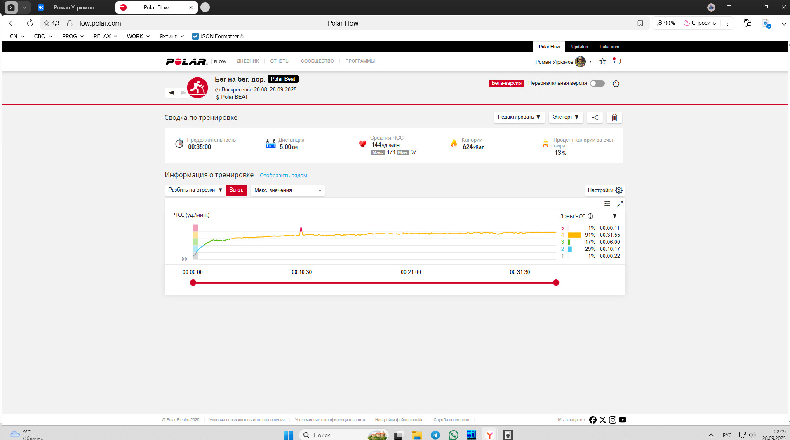Image resolution: width=790 pixels, height=440 pixels.
Task: Open Редактировать dropdown
Action: pos(519,117)
